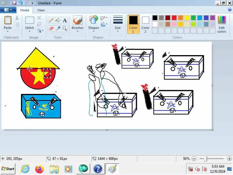The height and width of the screenshot is (175, 233).
Task: Expand the Select dropdown arrow
Action: point(29,32)
